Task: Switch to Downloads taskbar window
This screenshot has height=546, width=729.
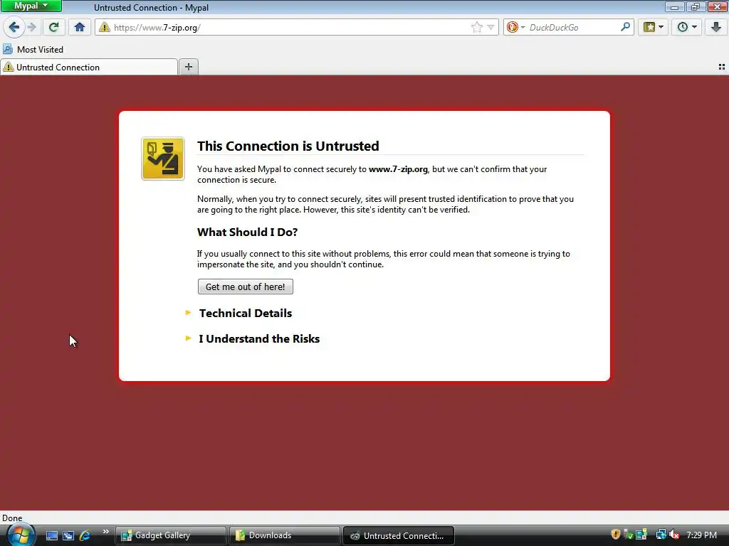Action: click(285, 535)
